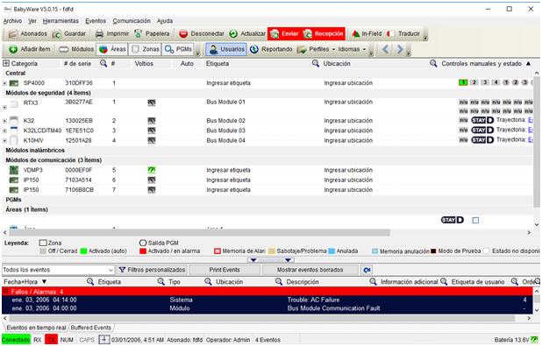Click the area status square checkbox
The height and width of the screenshot is (346, 542).
(475, 221)
